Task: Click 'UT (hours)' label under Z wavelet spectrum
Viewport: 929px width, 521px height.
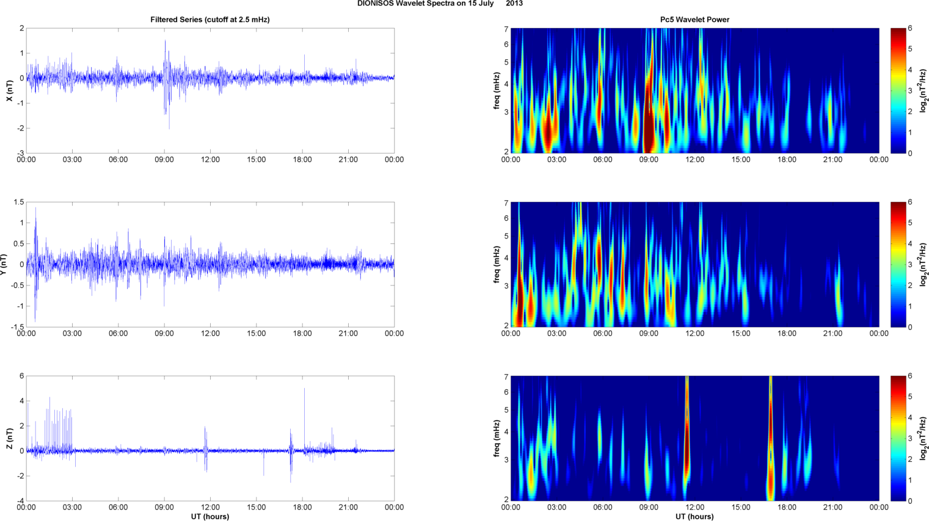Action: tap(694, 517)
